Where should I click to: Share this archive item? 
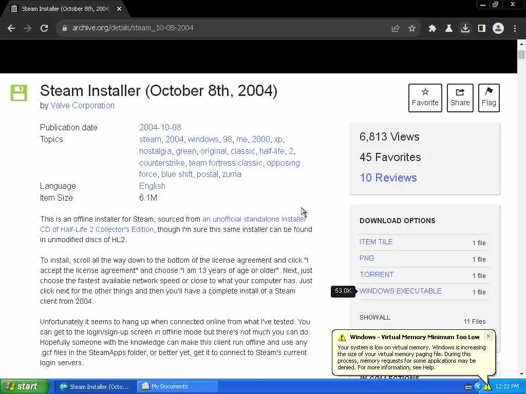460,98
